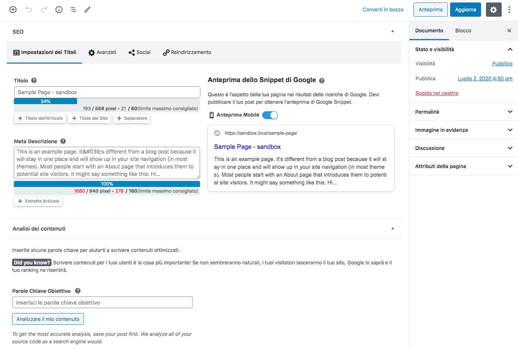Open more options vertical dots menu
The image size is (518, 349).
click(509, 10)
